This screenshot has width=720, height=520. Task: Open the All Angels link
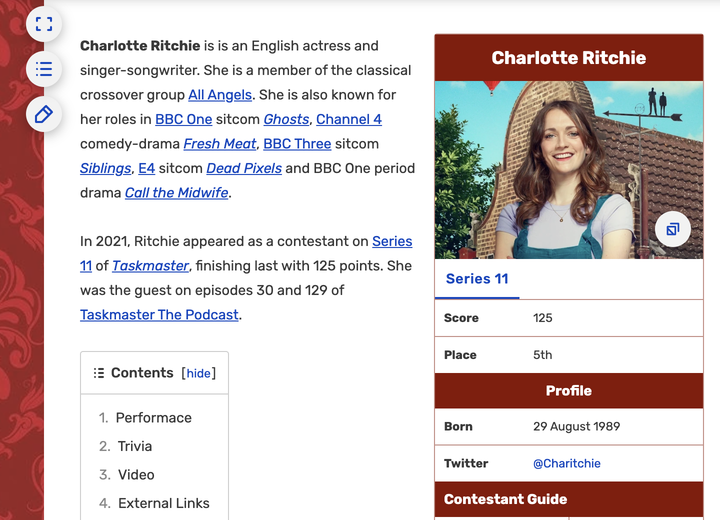pos(219,95)
